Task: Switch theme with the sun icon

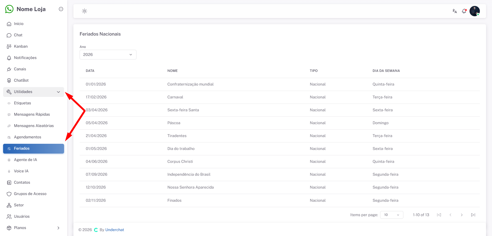Action: (84, 11)
